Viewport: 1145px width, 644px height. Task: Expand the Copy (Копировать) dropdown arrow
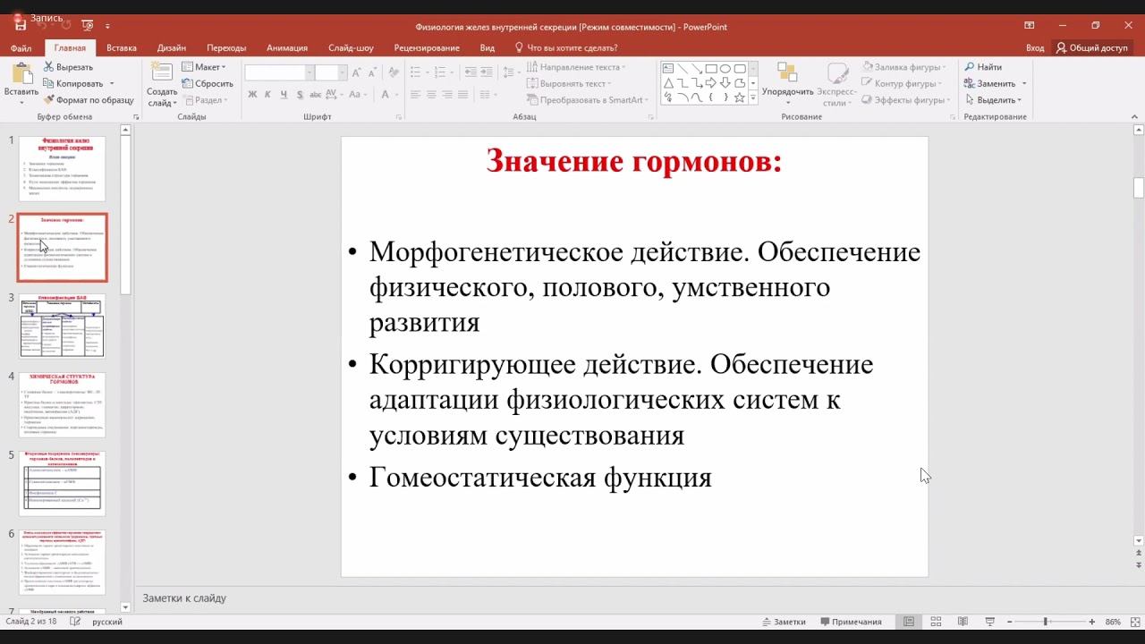pos(112,84)
